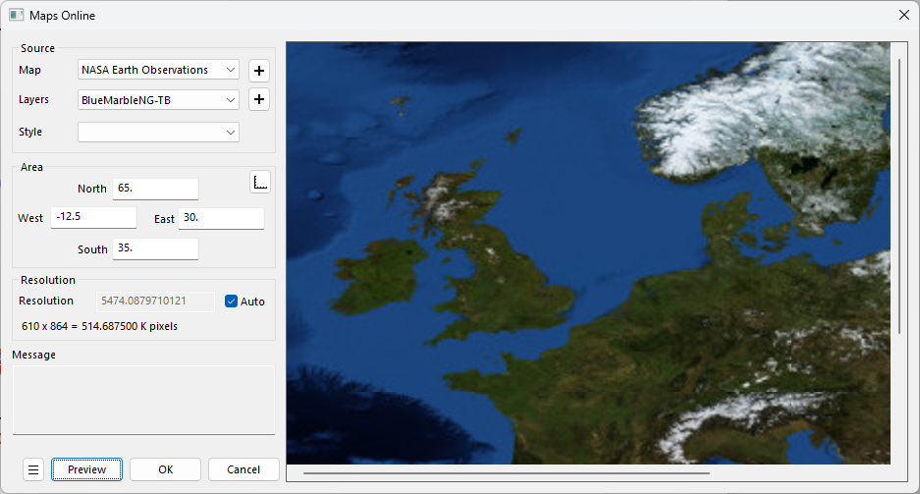
Task: Add a new layer with plus button
Action: [259, 99]
